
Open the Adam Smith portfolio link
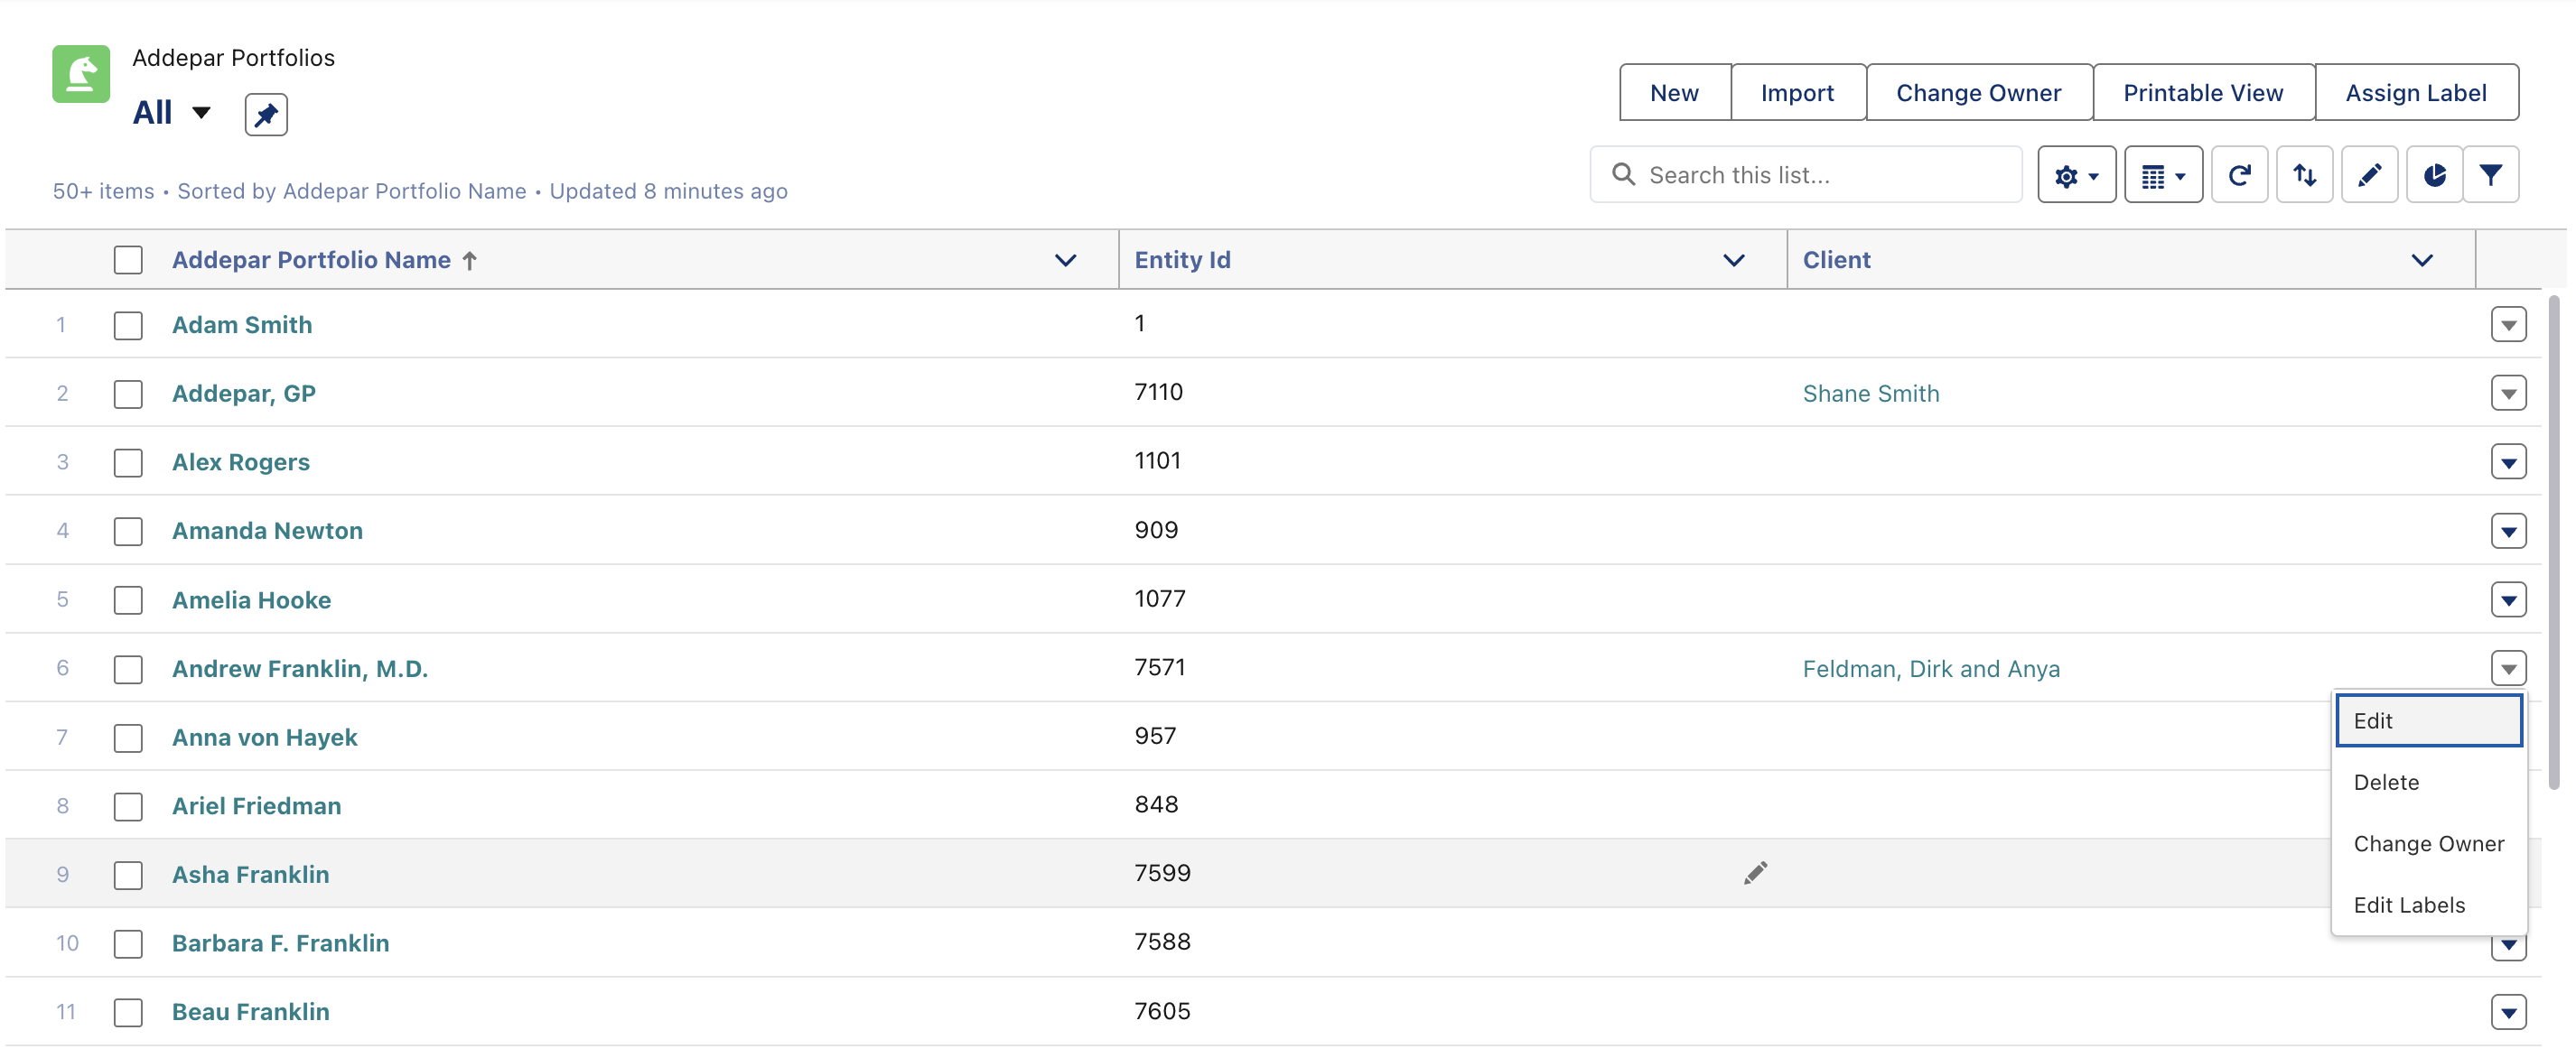(x=242, y=326)
